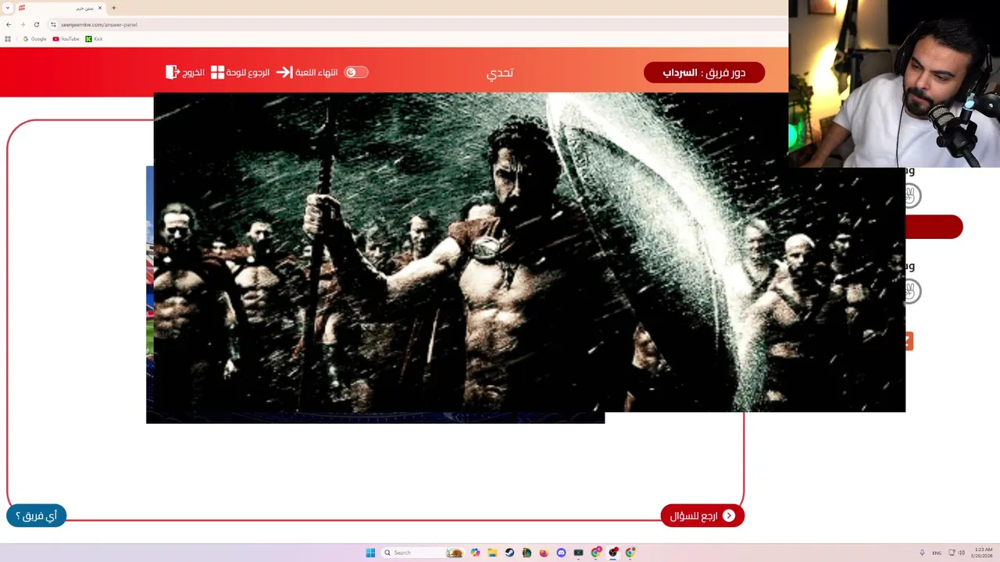Open the network tray icon
Viewport: 1000px width, 562px height.
952,553
